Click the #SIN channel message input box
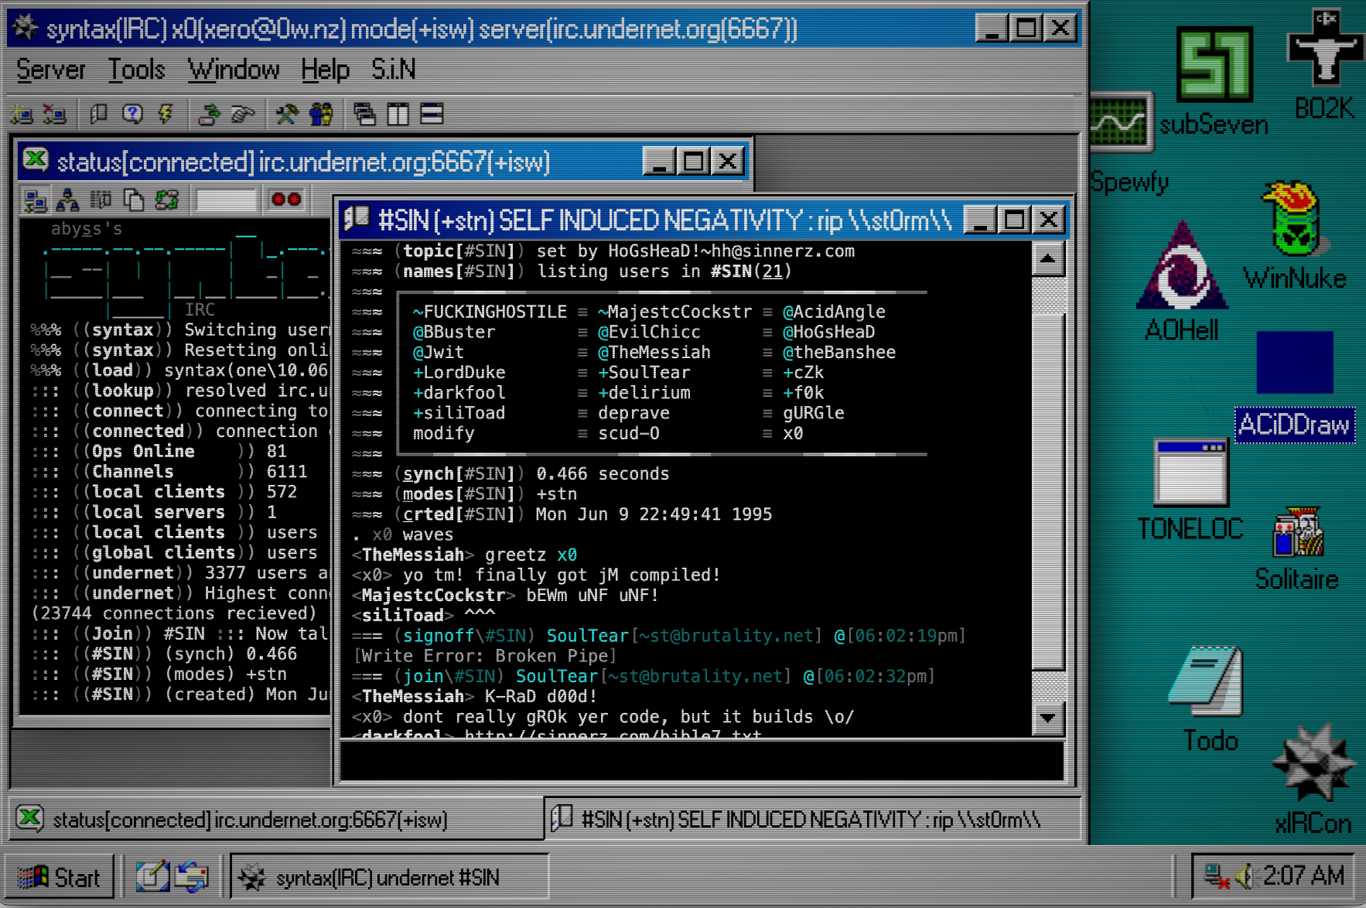1366x908 pixels. [702, 762]
